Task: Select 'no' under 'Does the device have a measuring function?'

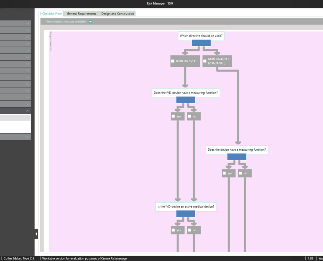Action: 241,174
